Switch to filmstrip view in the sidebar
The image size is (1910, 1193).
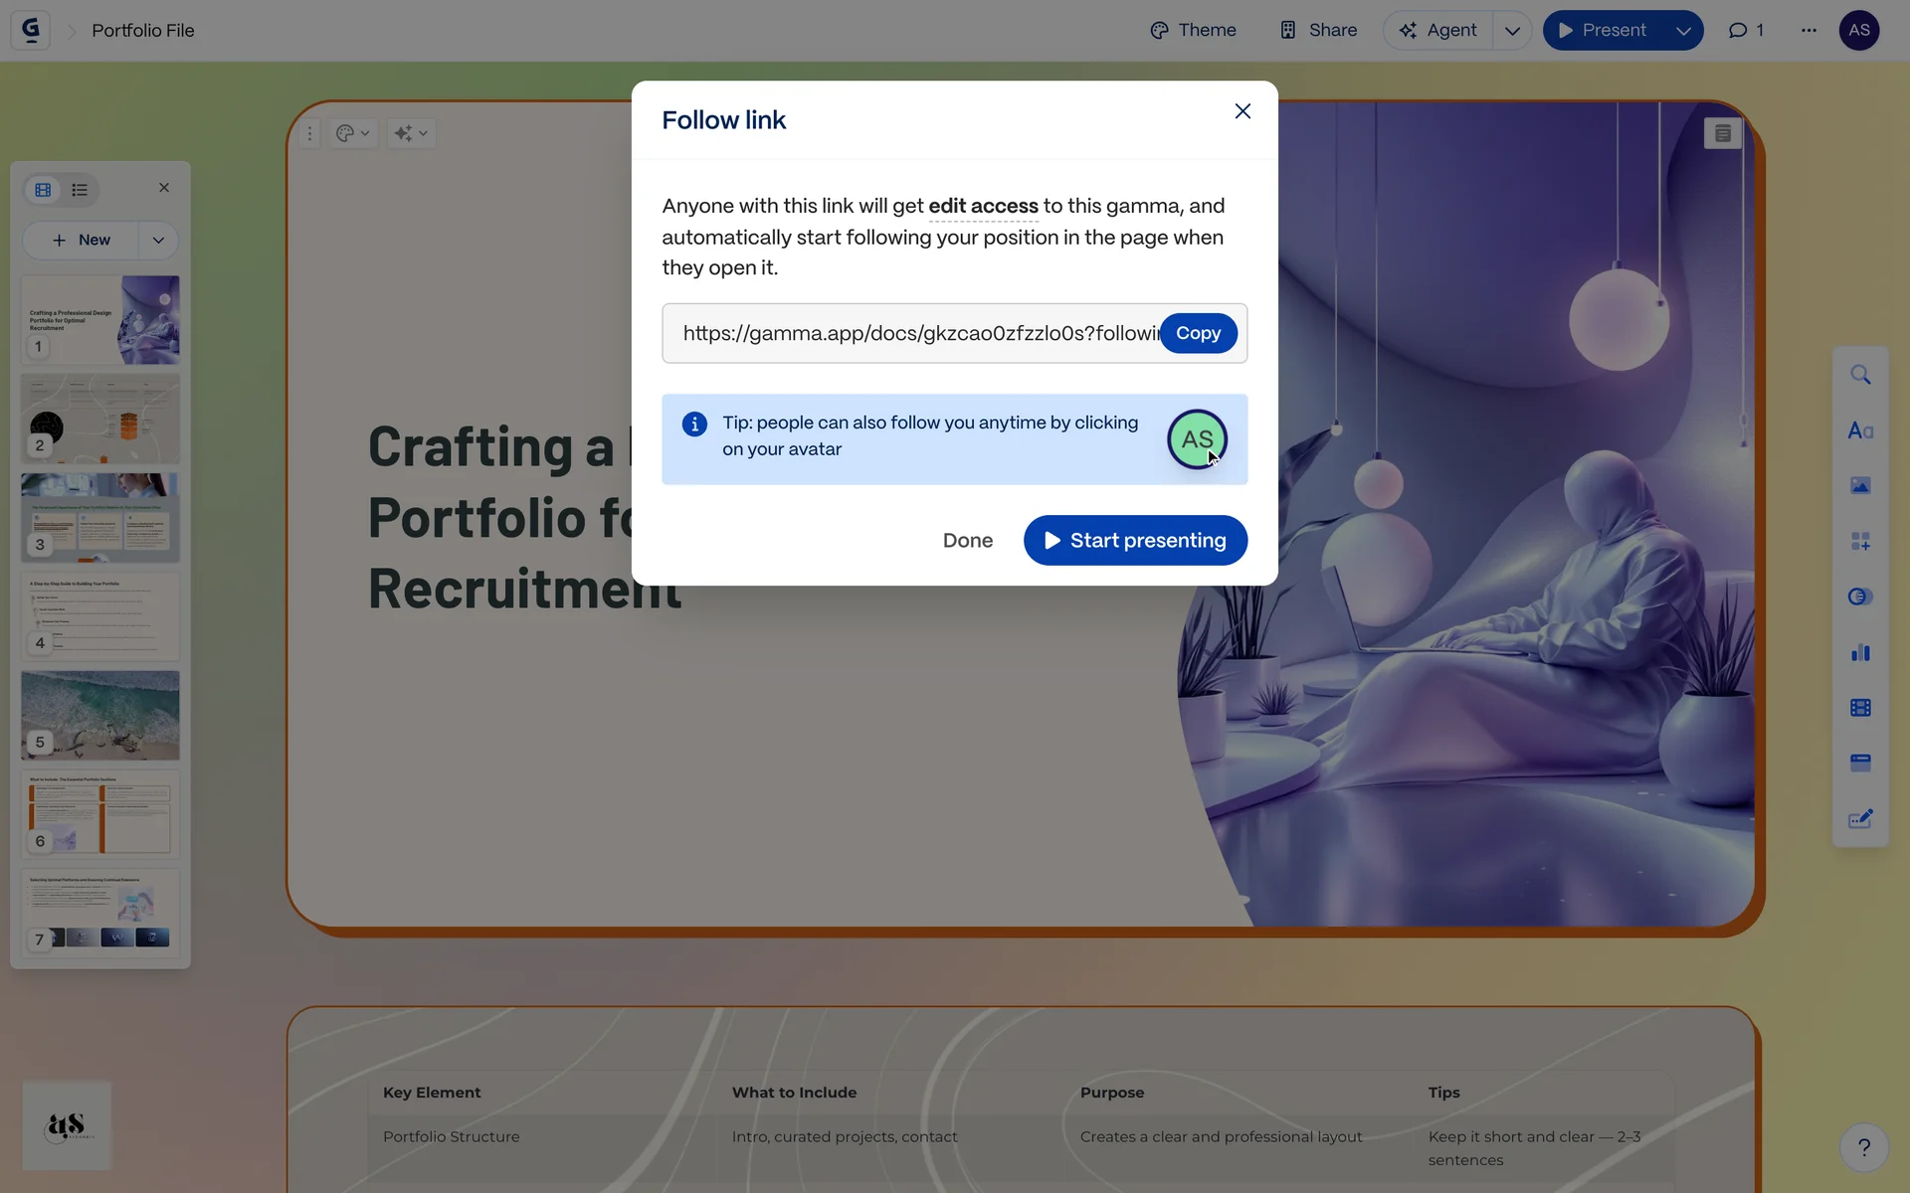43,190
